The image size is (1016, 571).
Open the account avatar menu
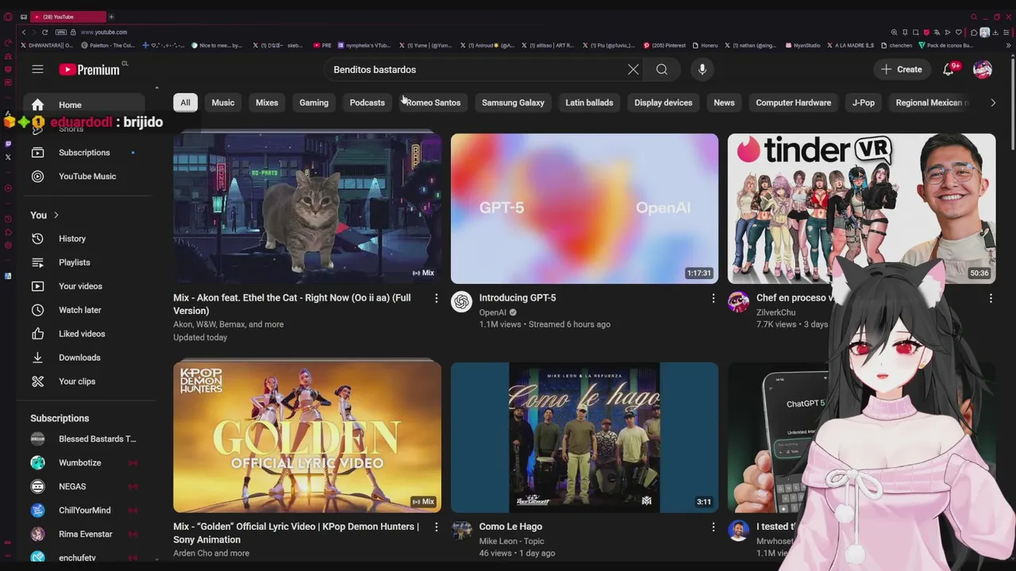[x=983, y=70]
